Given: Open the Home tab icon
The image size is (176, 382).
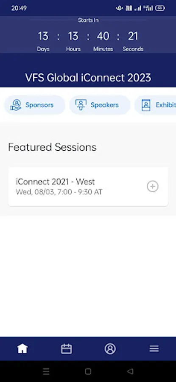Looking at the screenshot, I should (x=22, y=348).
